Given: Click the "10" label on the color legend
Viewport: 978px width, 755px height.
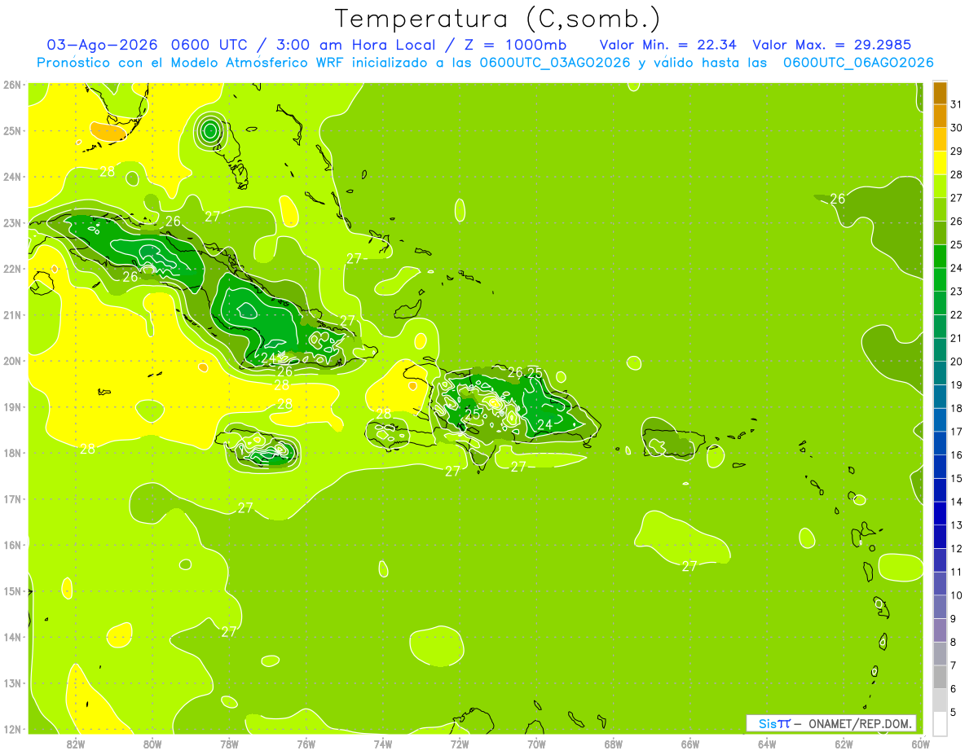Looking at the screenshot, I should 956,595.
